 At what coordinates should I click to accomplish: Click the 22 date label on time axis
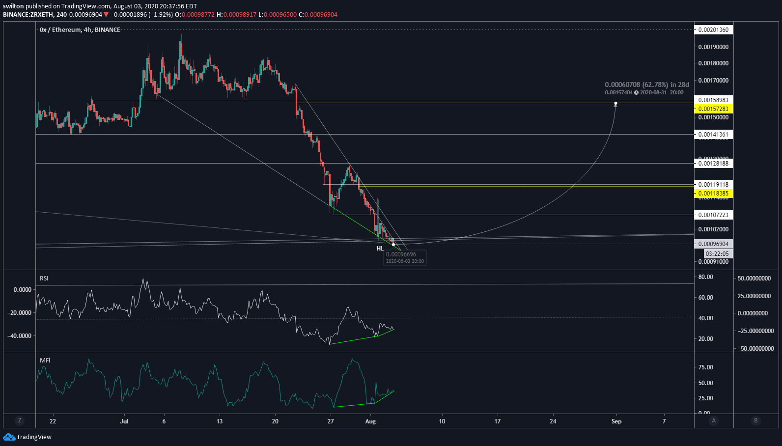click(53, 421)
